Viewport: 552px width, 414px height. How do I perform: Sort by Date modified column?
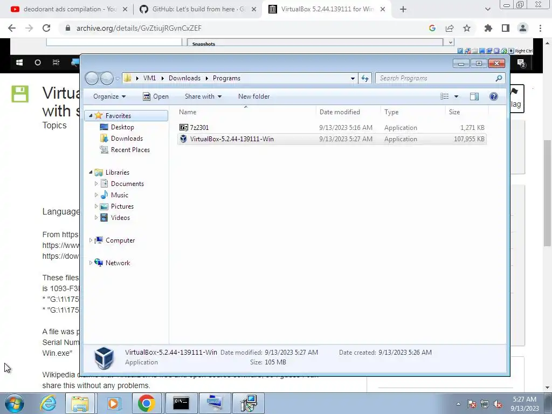click(x=340, y=112)
